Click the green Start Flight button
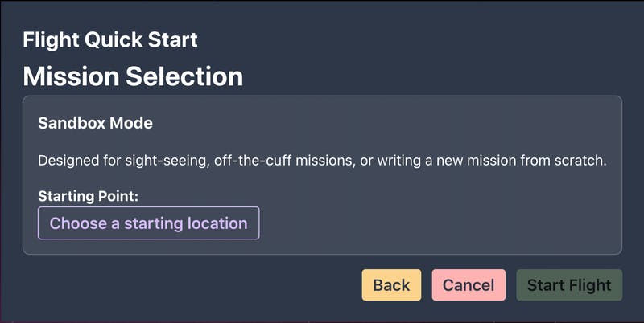This screenshot has width=644, height=323. (x=569, y=285)
